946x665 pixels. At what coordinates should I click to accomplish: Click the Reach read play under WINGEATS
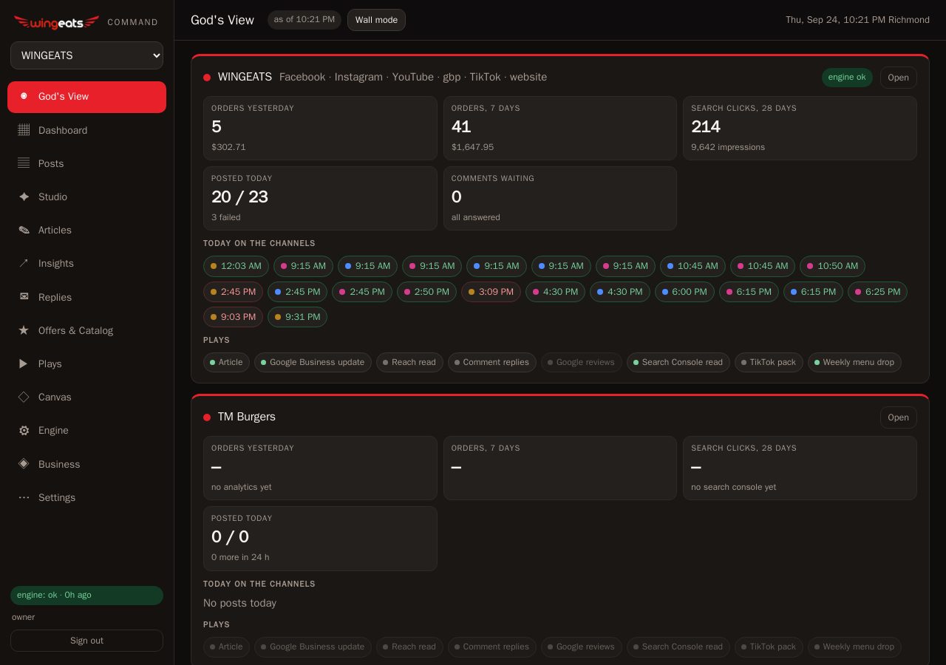[409, 362]
